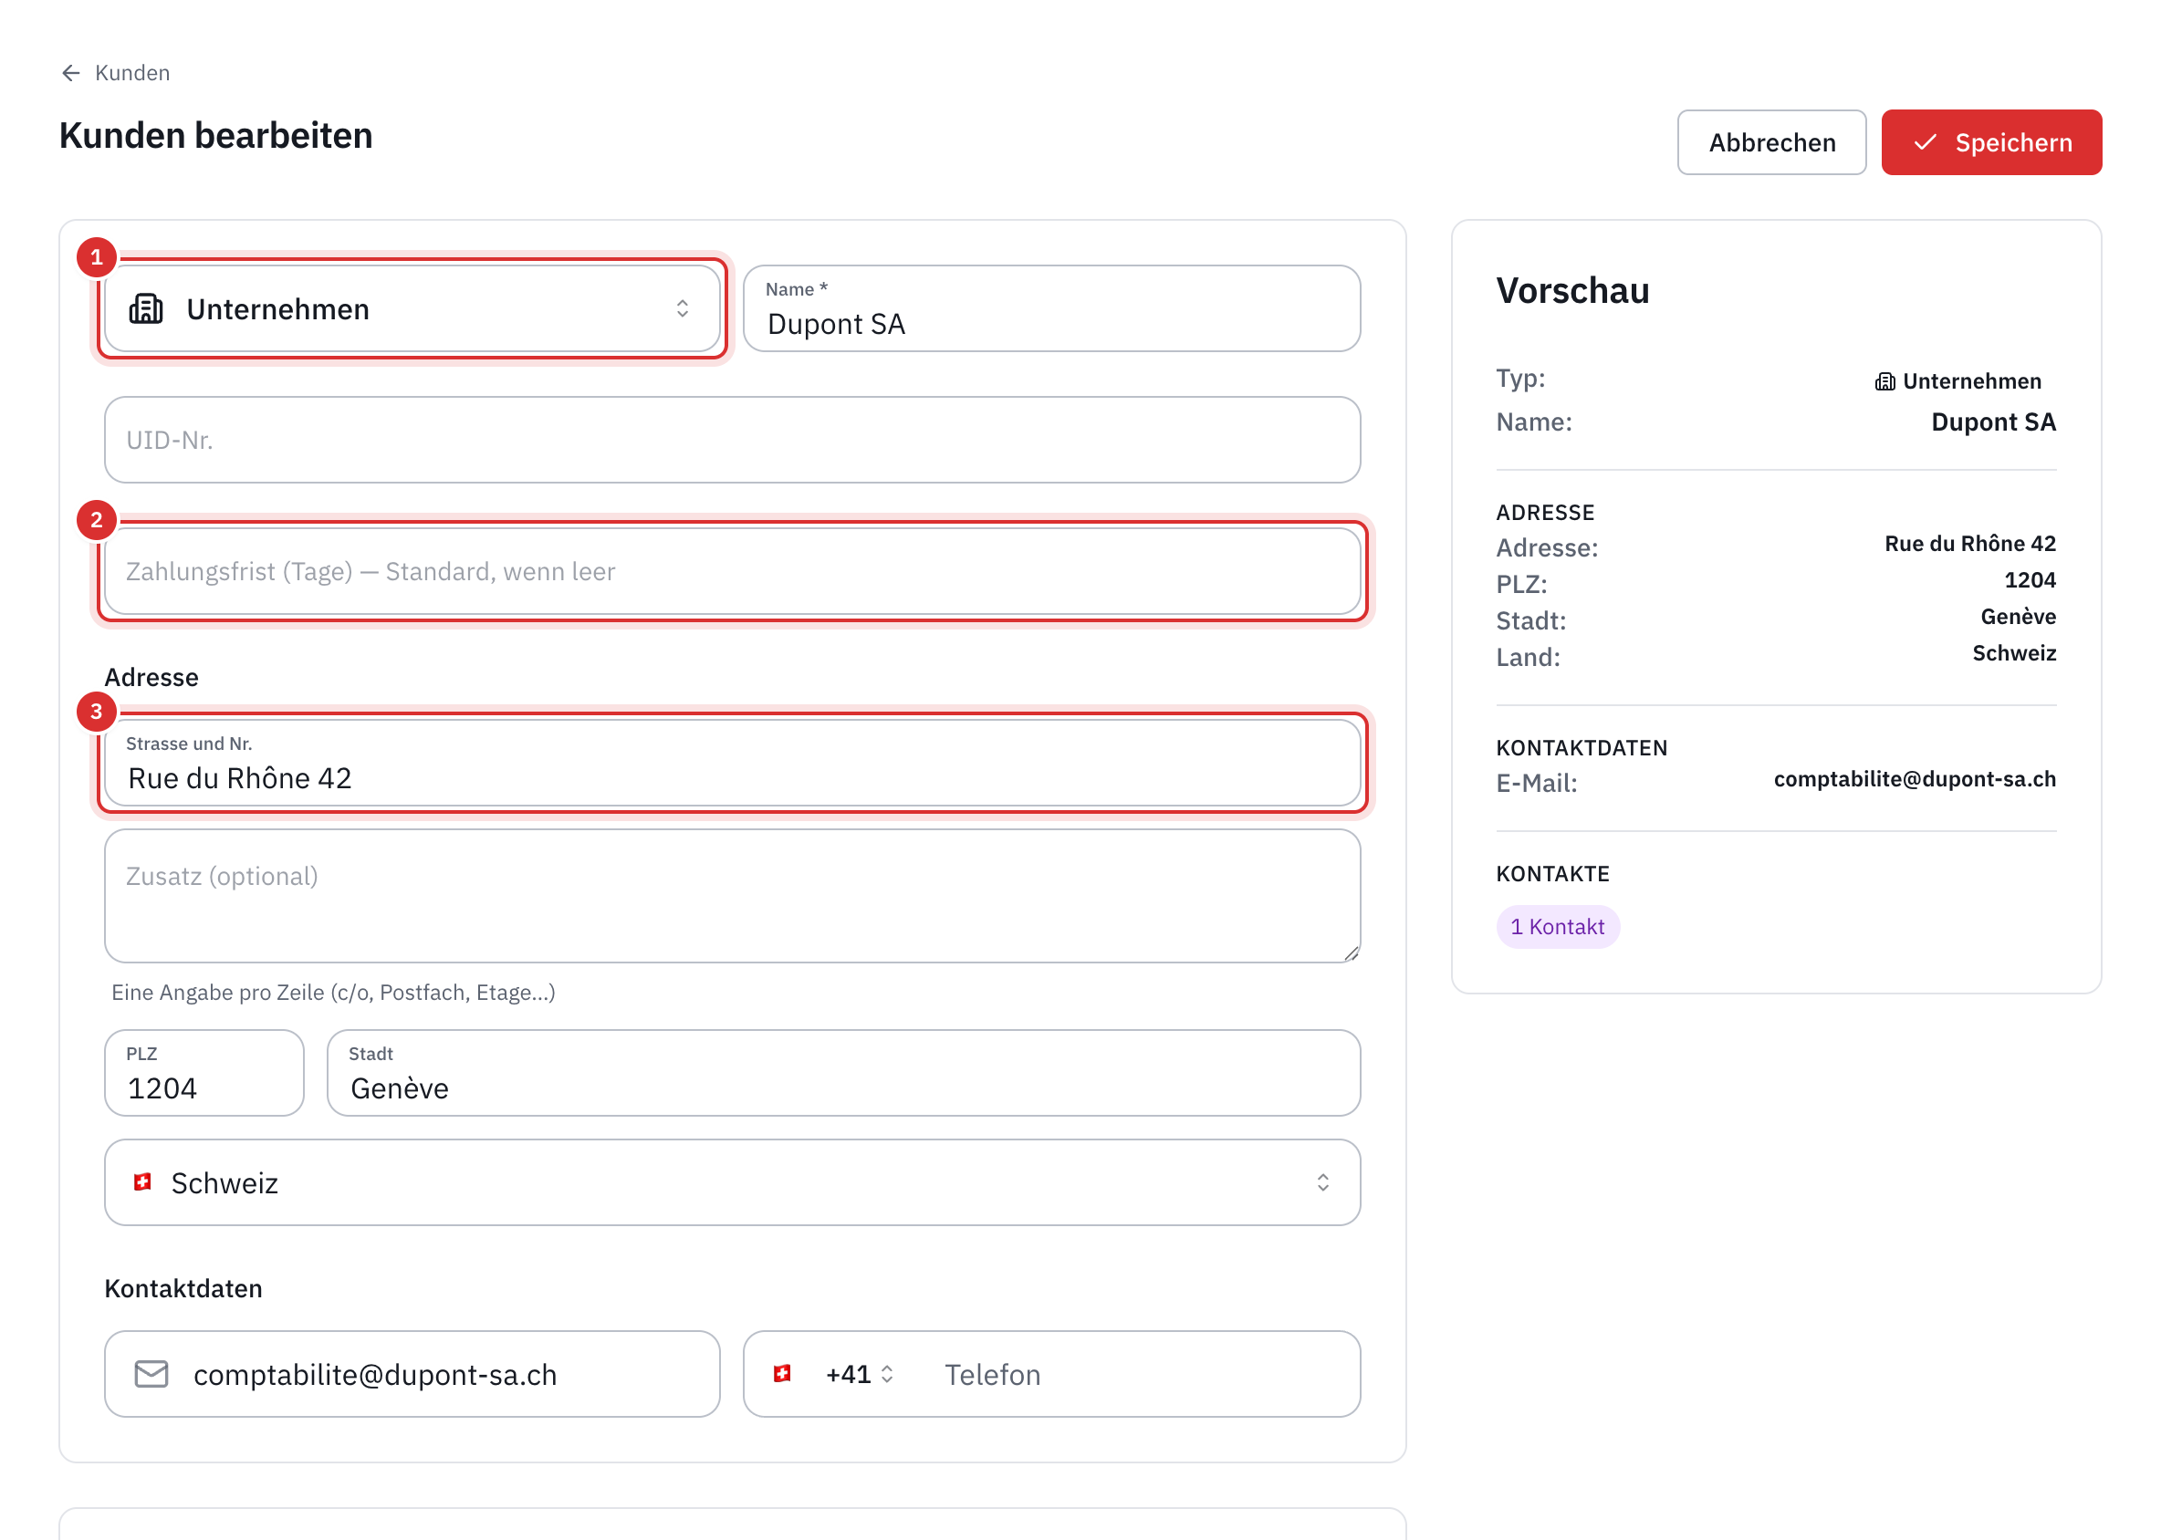The width and height of the screenshot is (2161, 1540).
Task: Go back via the Kunden breadcrumb link
Action: [131, 73]
